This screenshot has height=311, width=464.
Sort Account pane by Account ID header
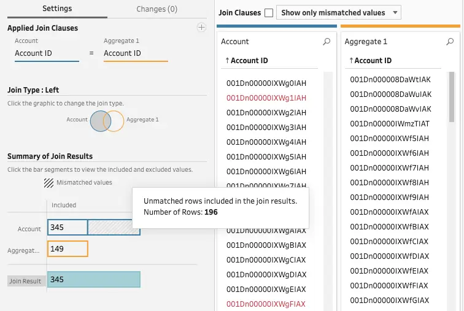249,61
